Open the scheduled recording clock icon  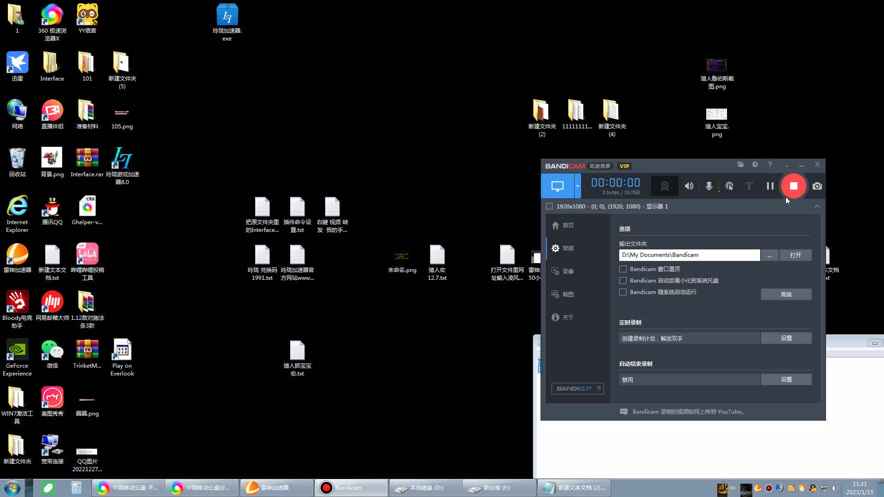[x=755, y=164]
